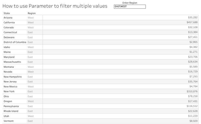Click the East region cell beside Connecticut
The width and height of the screenshot is (201, 124).
[30, 32]
